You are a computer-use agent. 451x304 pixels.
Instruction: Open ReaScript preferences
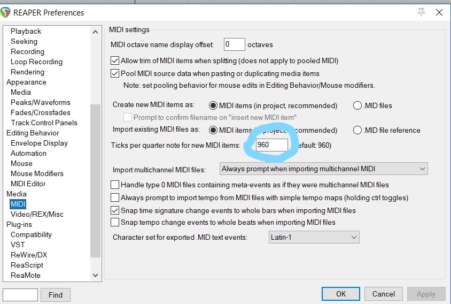27,265
